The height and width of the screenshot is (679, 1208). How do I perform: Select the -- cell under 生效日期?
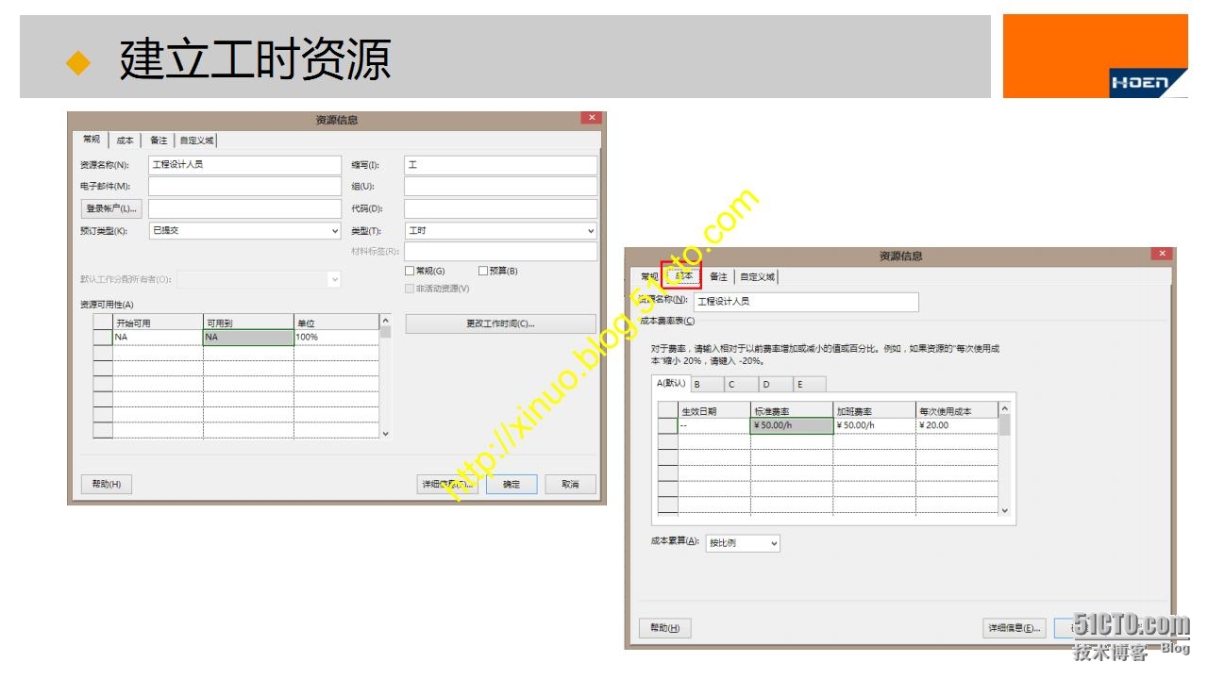coord(714,425)
